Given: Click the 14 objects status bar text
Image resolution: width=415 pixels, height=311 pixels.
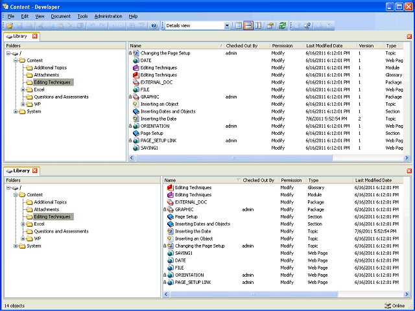Looking at the screenshot, I should pyautogui.click(x=14, y=306).
